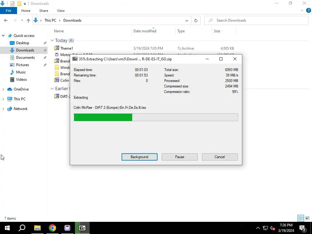Cancel the extraction
Viewport: 312px width, 234px height.
220,157
